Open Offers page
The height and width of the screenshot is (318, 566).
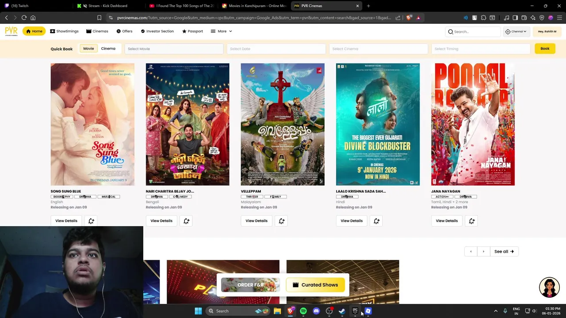point(124,31)
